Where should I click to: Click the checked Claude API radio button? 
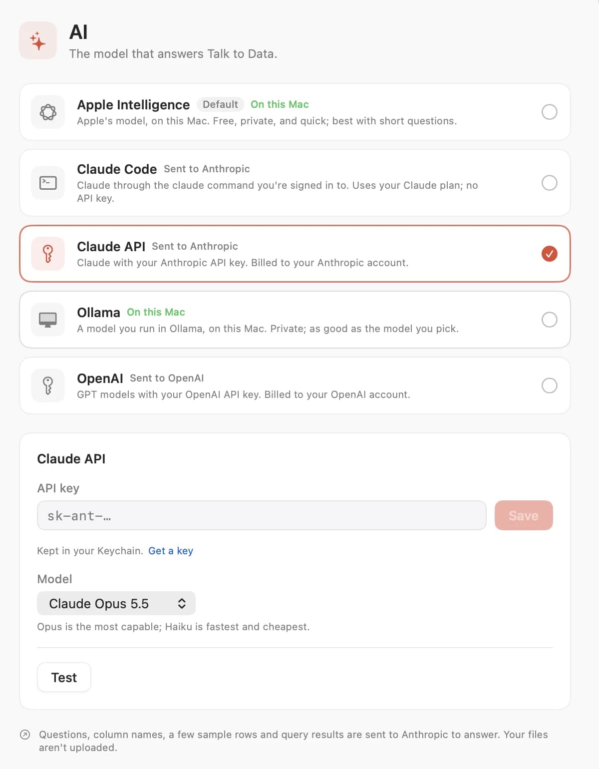[x=549, y=254]
